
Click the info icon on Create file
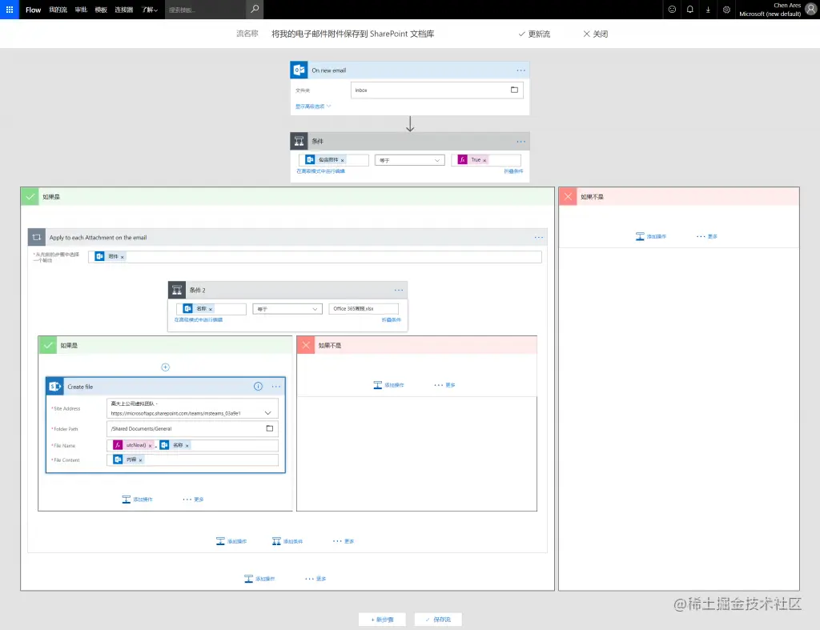[258, 387]
